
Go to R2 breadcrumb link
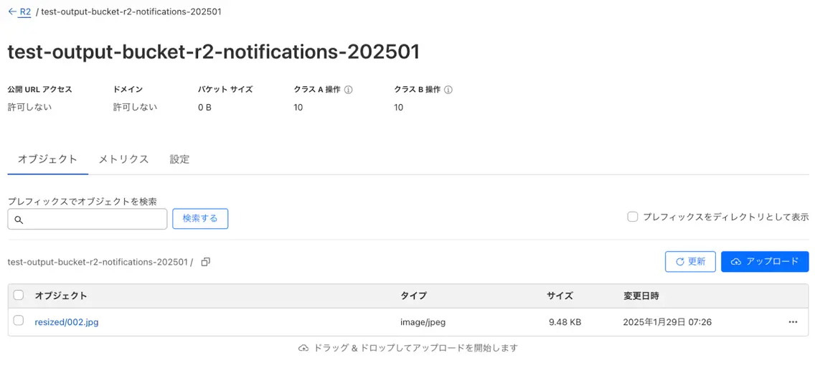tap(26, 11)
